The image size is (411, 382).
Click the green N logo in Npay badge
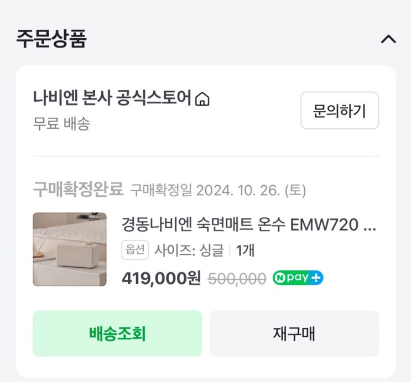[x=282, y=278]
